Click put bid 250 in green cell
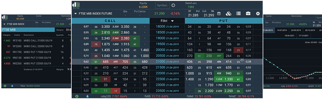The image size is (322, 99). point(209,56)
